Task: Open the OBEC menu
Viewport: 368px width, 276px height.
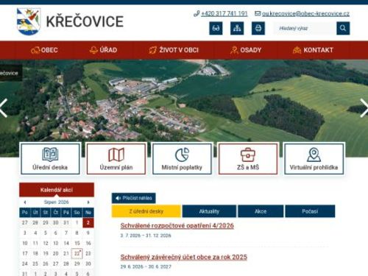Action: (44, 50)
